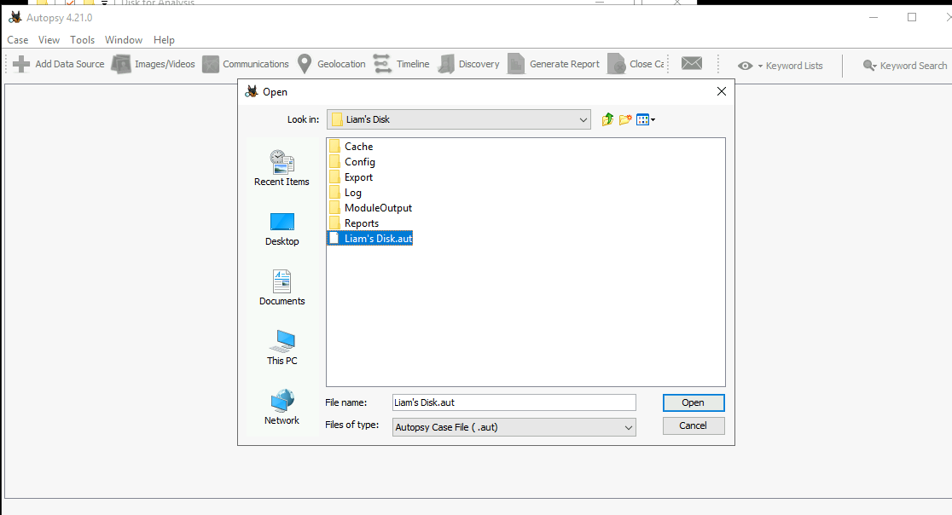Image resolution: width=952 pixels, height=515 pixels.
Task: Click the Autopsy icon in Open dialog title
Action: pos(252,91)
